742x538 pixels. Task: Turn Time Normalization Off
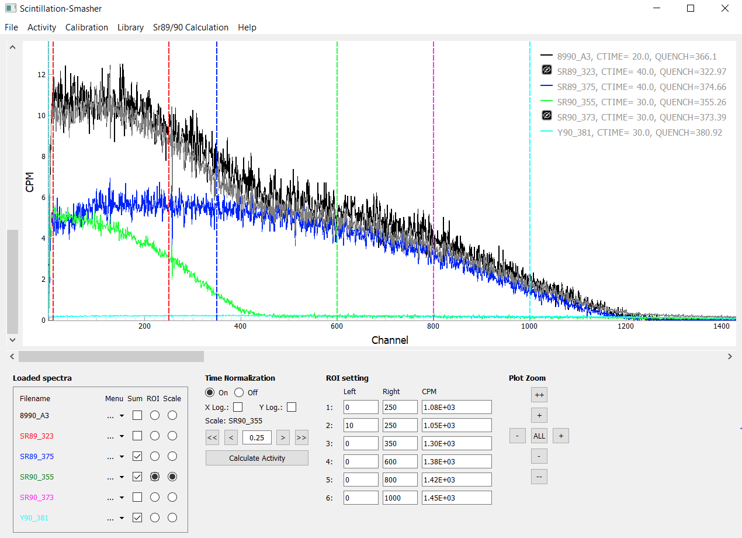239,392
